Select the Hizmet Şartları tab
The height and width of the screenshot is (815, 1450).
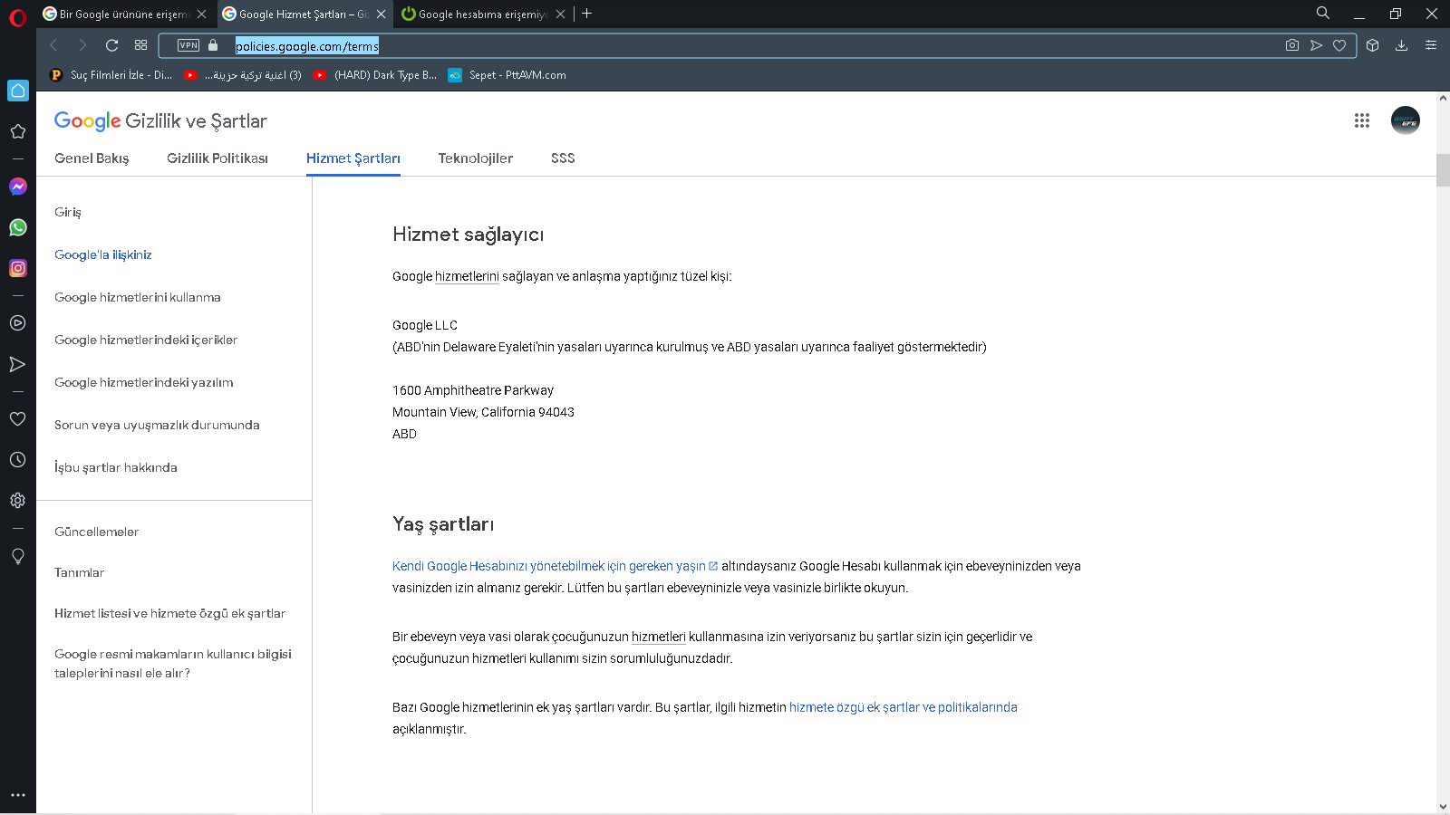[x=353, y=158]
